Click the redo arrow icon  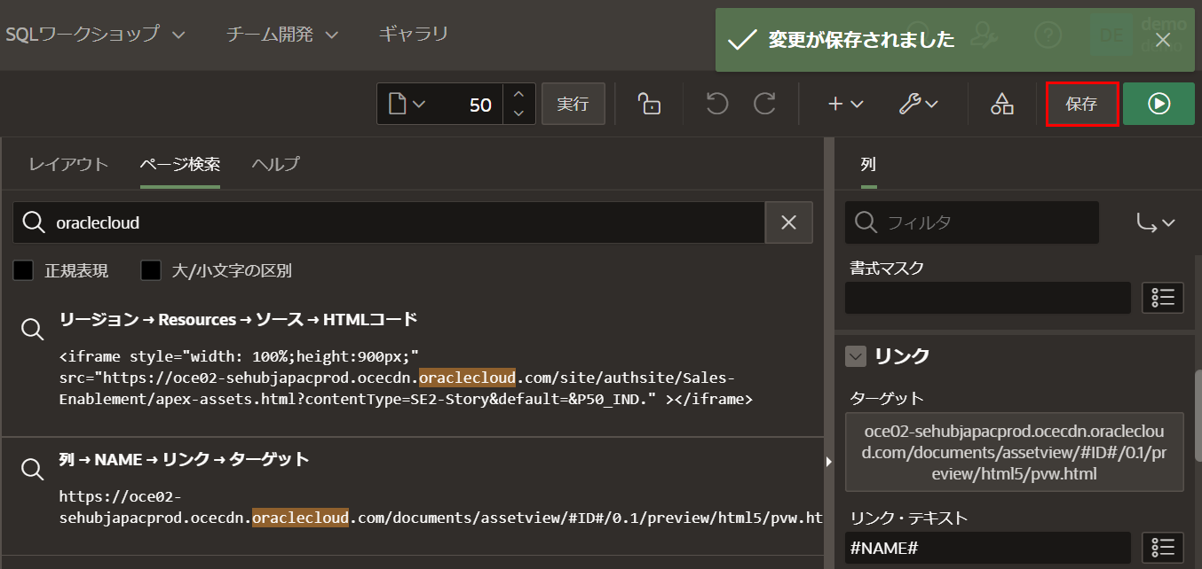[764, 105]
